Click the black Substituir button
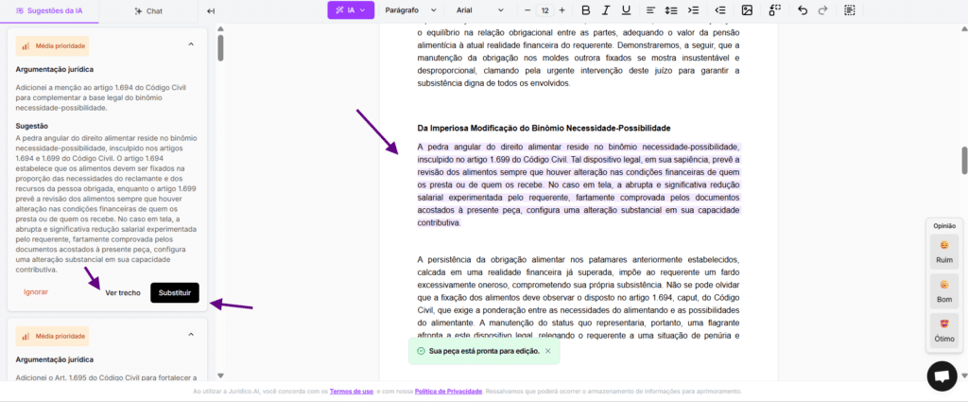Viewport: 968px width, 402px height. [x=175, y=292]
